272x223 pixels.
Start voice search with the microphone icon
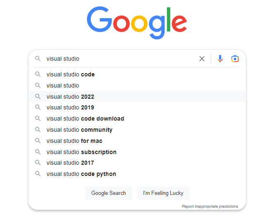coord(220,59)
